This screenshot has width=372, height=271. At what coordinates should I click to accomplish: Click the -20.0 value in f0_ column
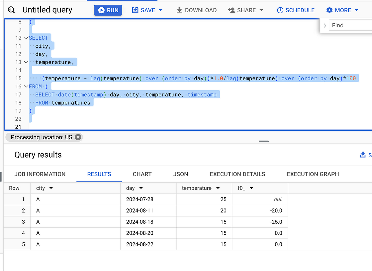pyautogui.click(x=276, y=210)
